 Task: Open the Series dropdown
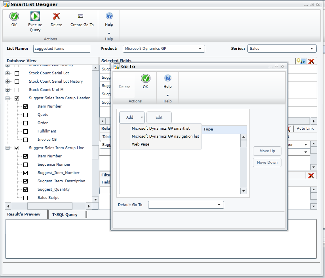312,49
